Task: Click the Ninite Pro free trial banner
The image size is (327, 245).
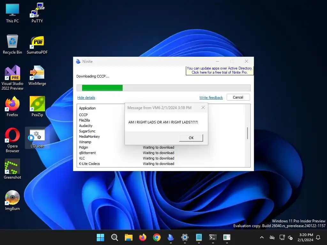Action: click(220, 71)
